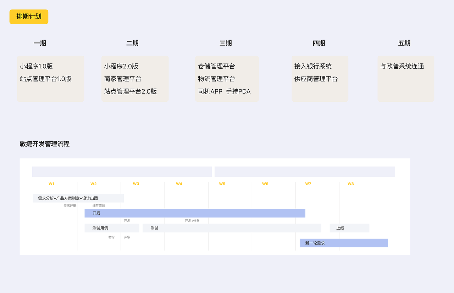The image size is (454, 293).
Task: Select the 上线 bar
Action: tap(349, 228)
